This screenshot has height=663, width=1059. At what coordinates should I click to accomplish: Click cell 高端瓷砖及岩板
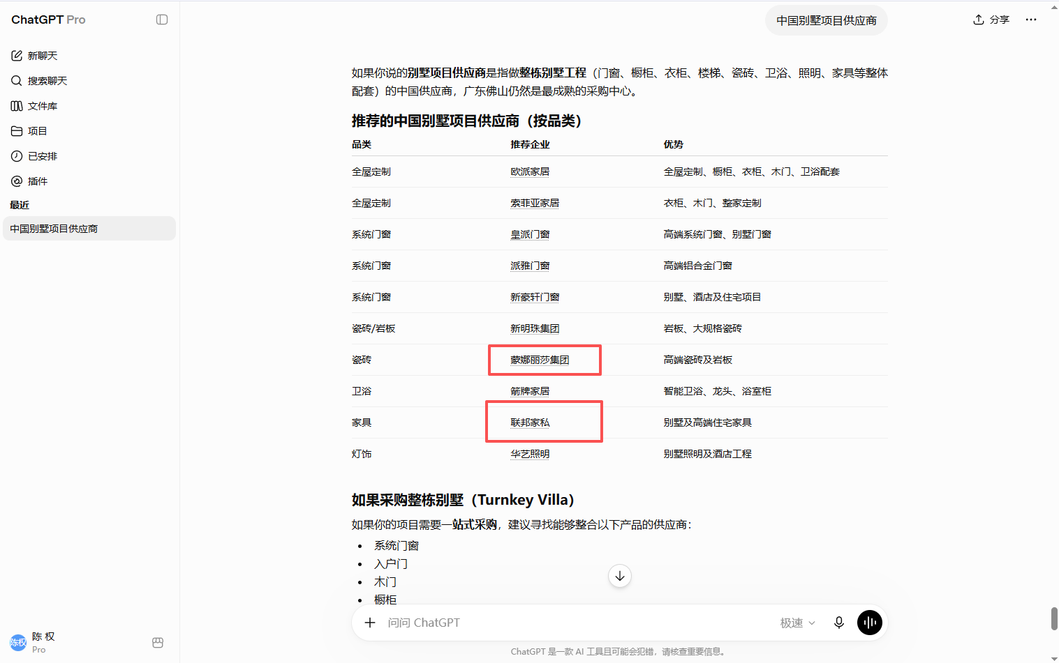698,360
